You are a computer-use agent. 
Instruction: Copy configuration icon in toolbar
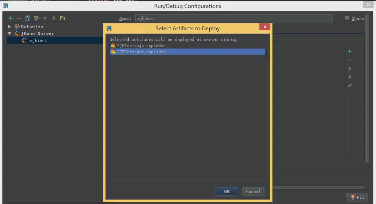pyautogui.click(x=28, y=18)
